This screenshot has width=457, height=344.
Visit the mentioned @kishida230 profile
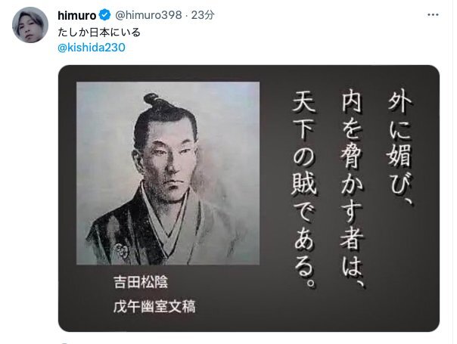click(x=92, y=48)
